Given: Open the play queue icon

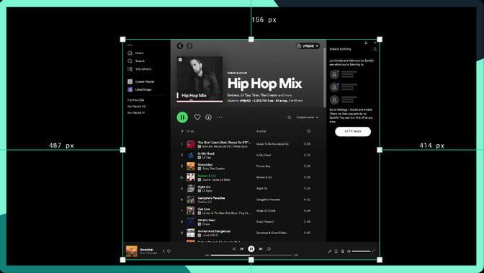Looking at the screenshot, I should tap(336, 251).
